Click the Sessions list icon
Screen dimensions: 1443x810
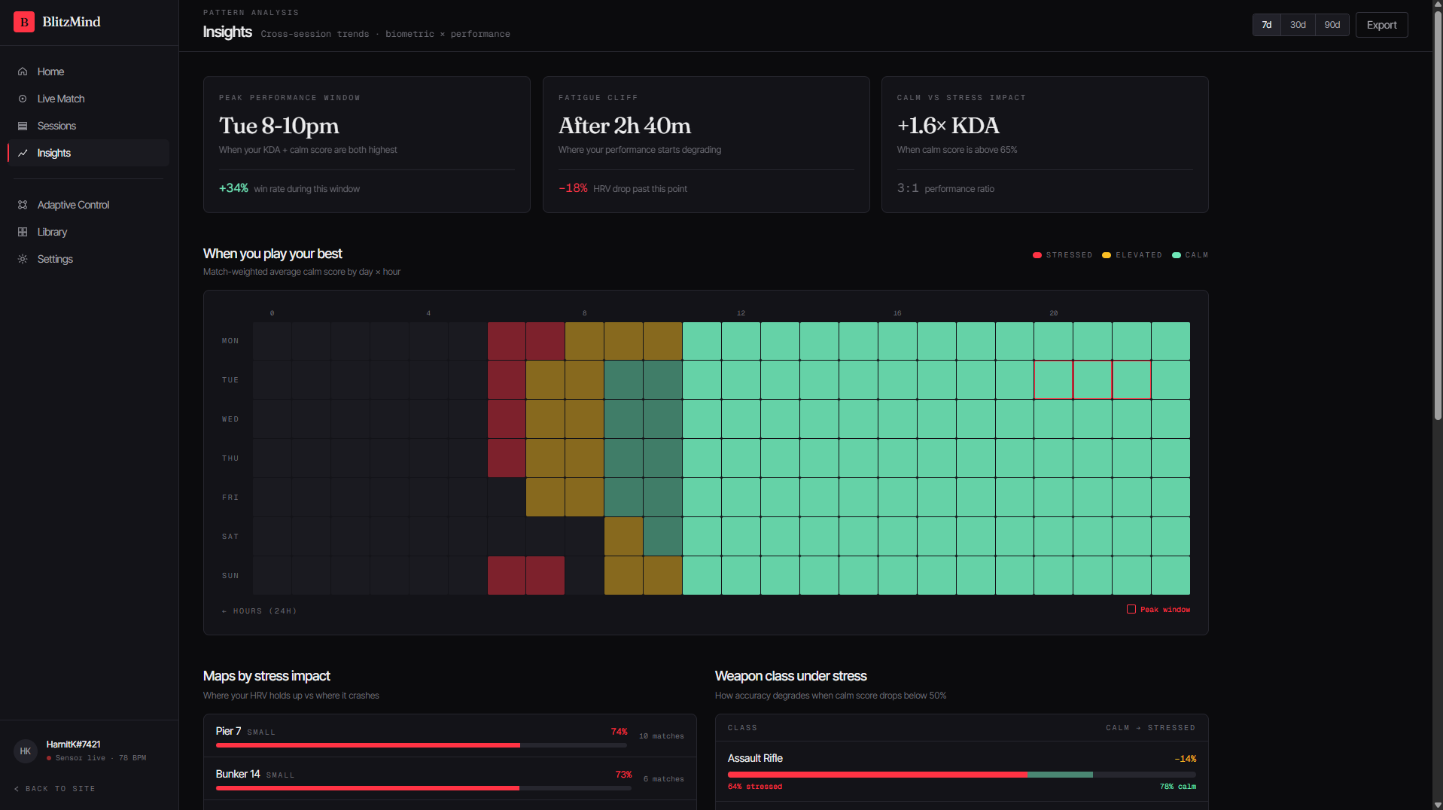(x=23, y=126)
